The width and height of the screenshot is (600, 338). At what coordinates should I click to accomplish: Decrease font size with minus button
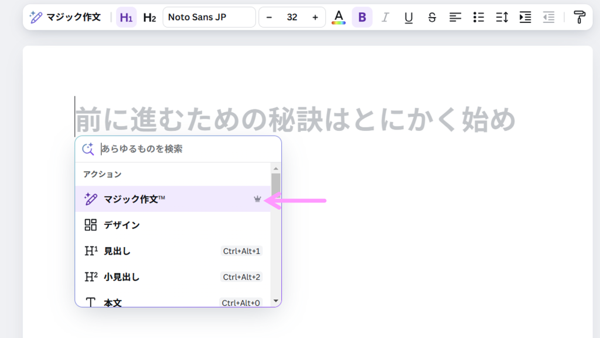[269, 18]
